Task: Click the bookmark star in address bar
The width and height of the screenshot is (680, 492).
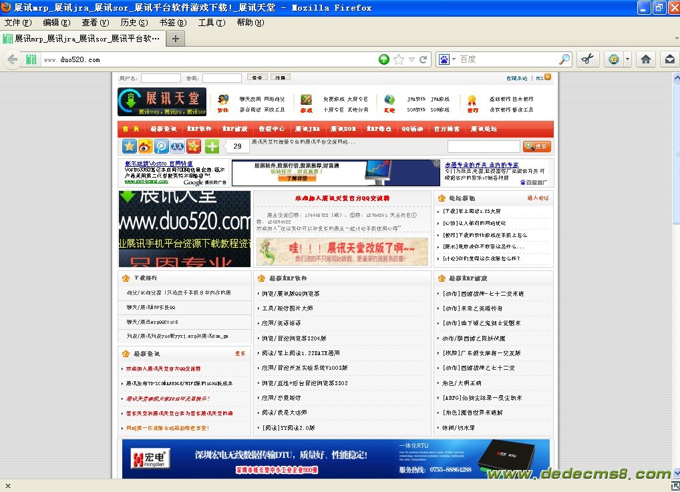Action: click(399, 59)
